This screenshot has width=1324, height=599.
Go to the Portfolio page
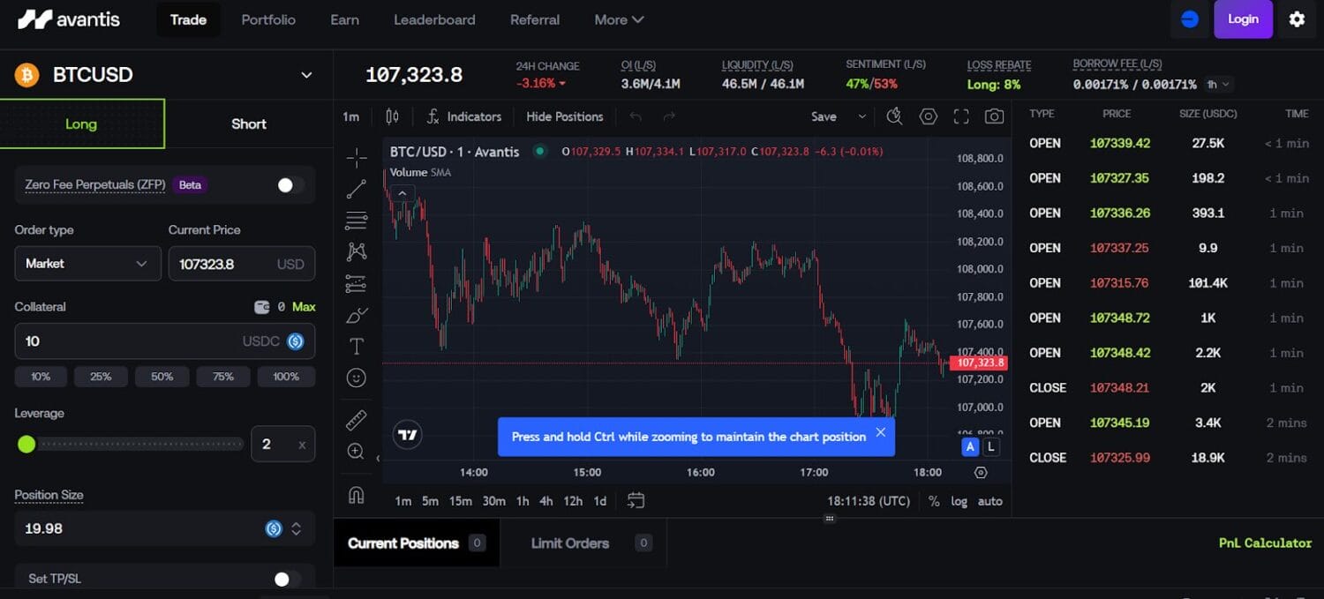(x=268, y=19)
